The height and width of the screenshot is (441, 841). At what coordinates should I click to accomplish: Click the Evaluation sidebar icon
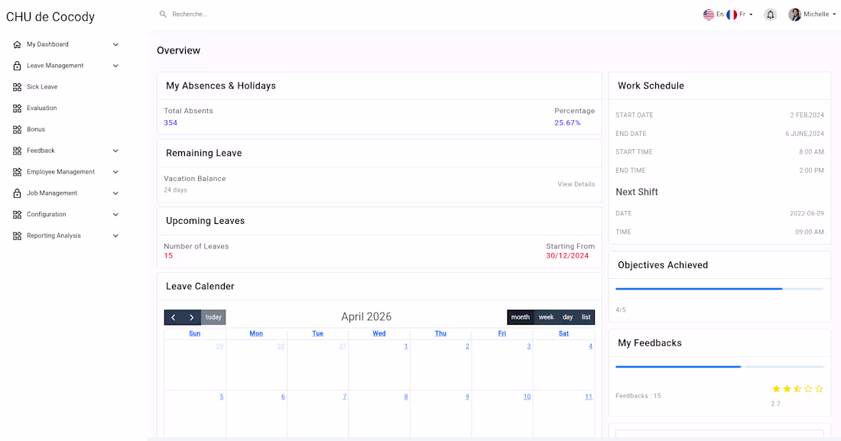tap(17, 108)
